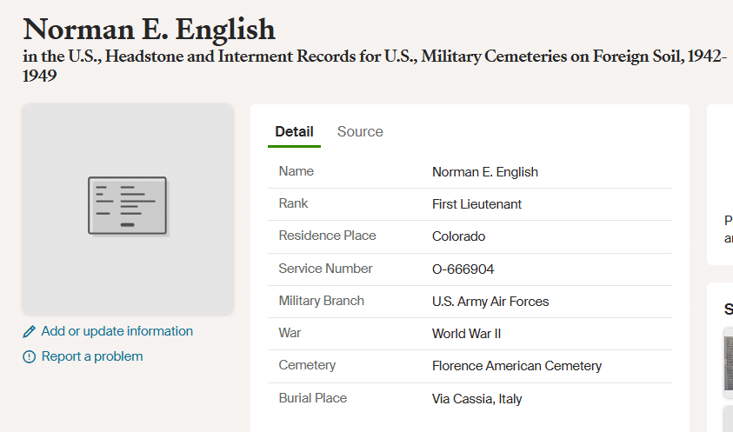The height and width of the screenshot is (432, 733).
Task: Click the Norman E. English name value
Action: [485, 172]
